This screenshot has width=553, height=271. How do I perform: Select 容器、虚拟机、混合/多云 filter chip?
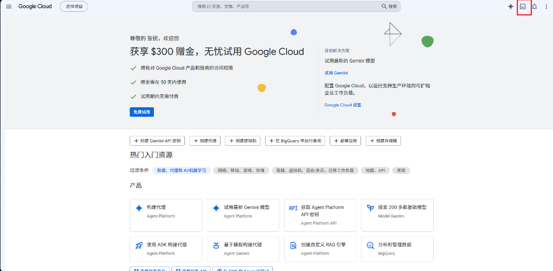[315, 170]
